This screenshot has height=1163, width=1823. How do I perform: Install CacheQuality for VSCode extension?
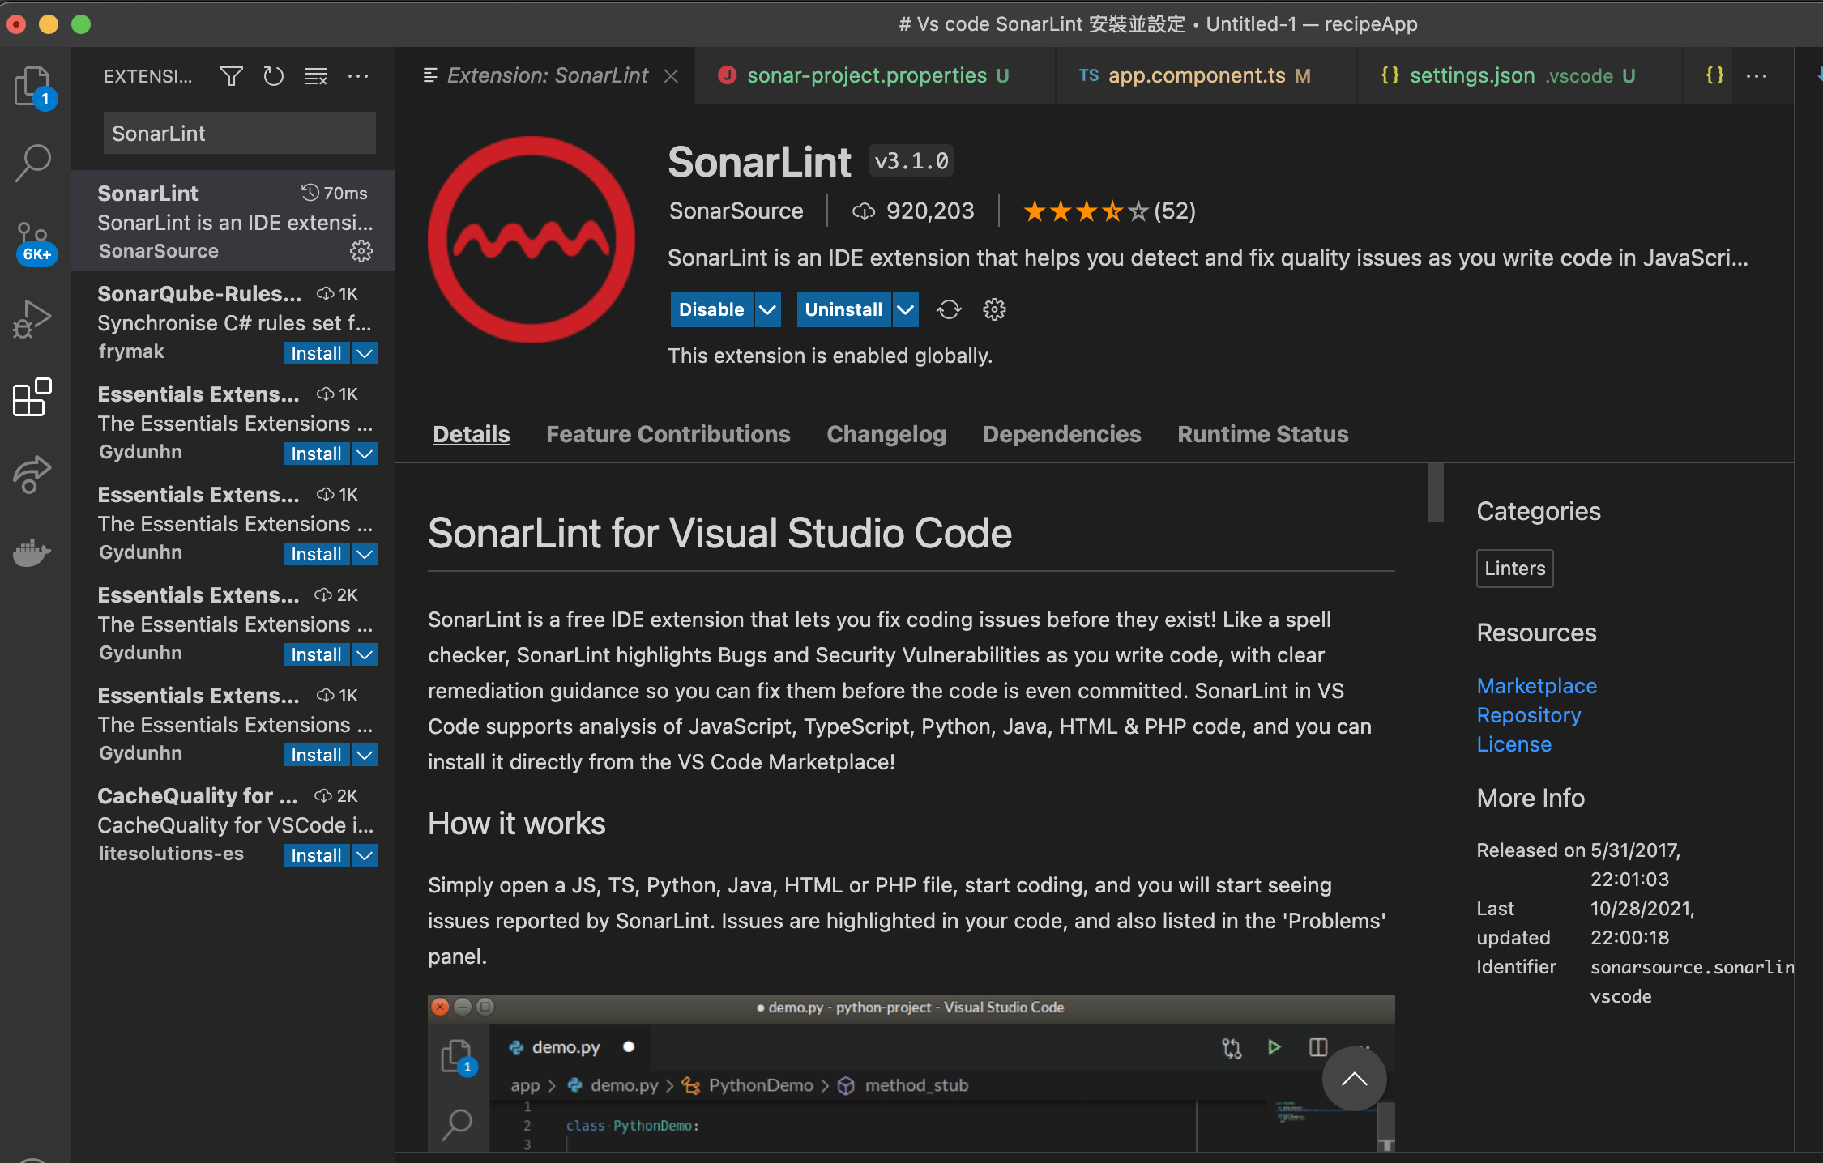click(316, 855)
